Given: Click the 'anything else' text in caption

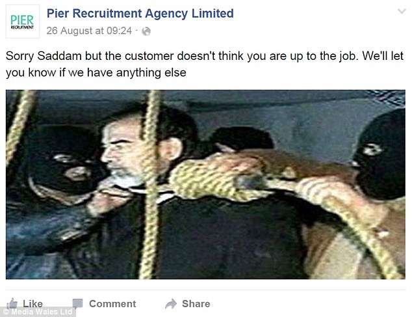Looking at the screenshot, I should [x=151, y=73].
